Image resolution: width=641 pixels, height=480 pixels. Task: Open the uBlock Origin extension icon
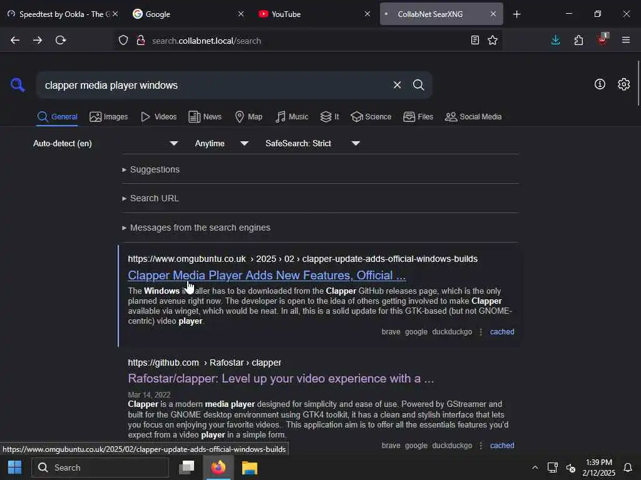(602, 39)
